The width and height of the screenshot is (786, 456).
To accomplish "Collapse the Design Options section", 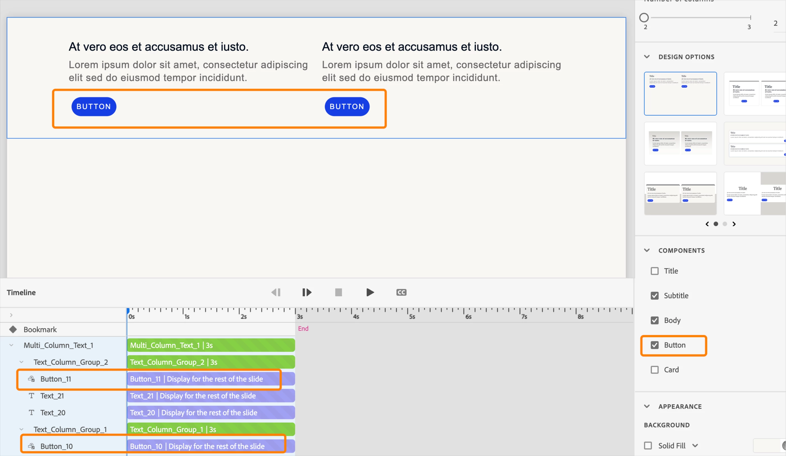I will pos(647,57).
